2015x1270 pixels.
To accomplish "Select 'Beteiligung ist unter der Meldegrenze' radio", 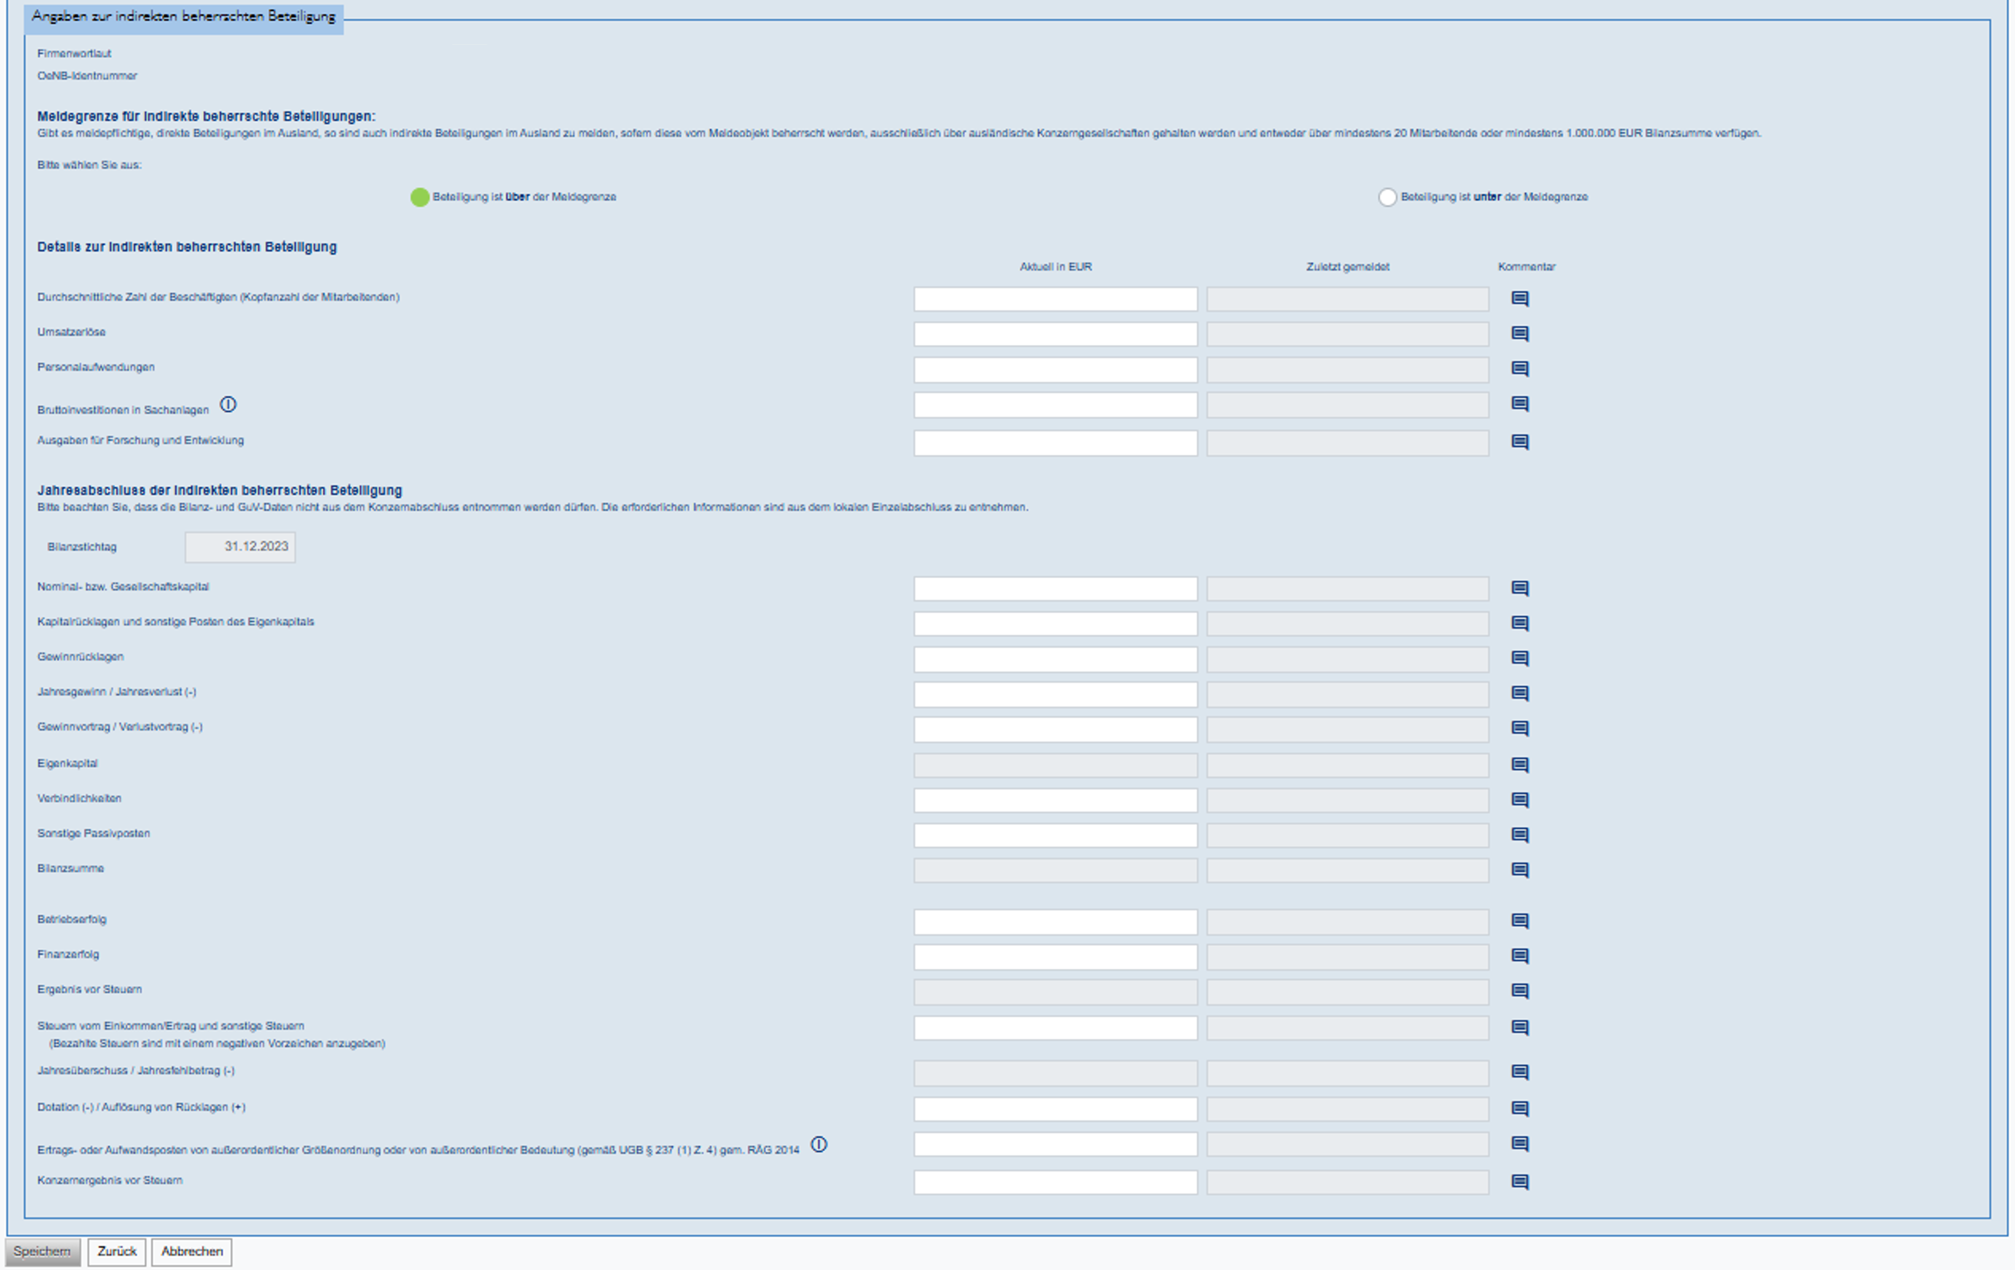I will tap(1387, 198).
